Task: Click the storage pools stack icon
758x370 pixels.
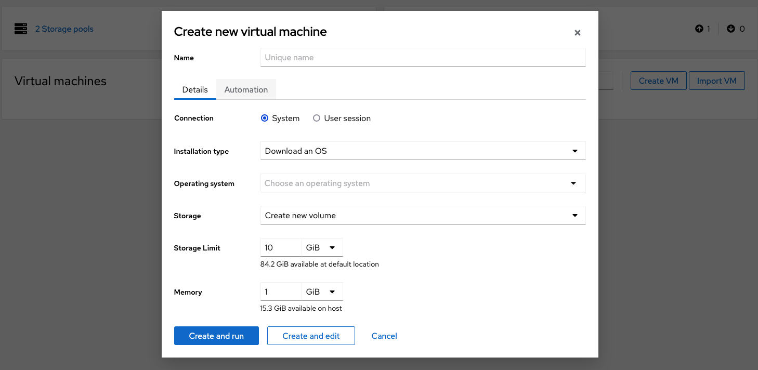Action: click(21, 29)
